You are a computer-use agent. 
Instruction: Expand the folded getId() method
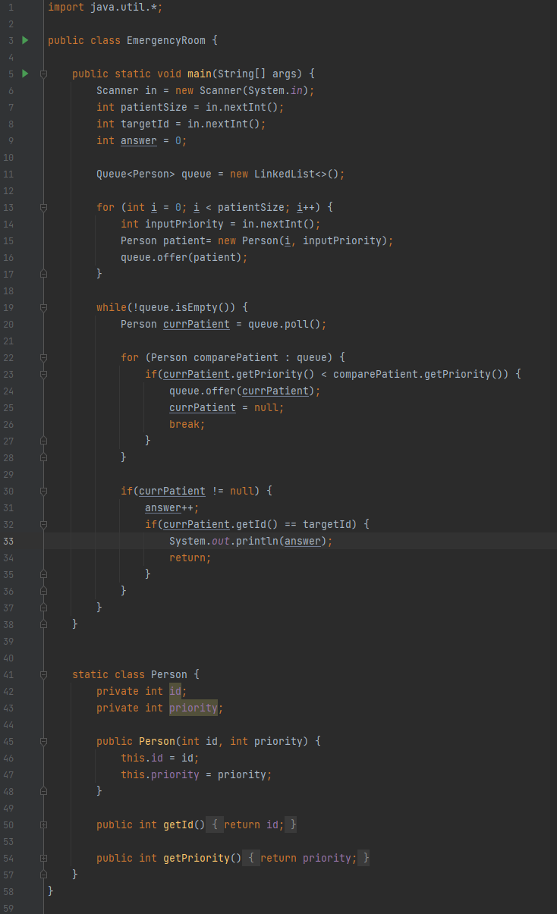43,824
